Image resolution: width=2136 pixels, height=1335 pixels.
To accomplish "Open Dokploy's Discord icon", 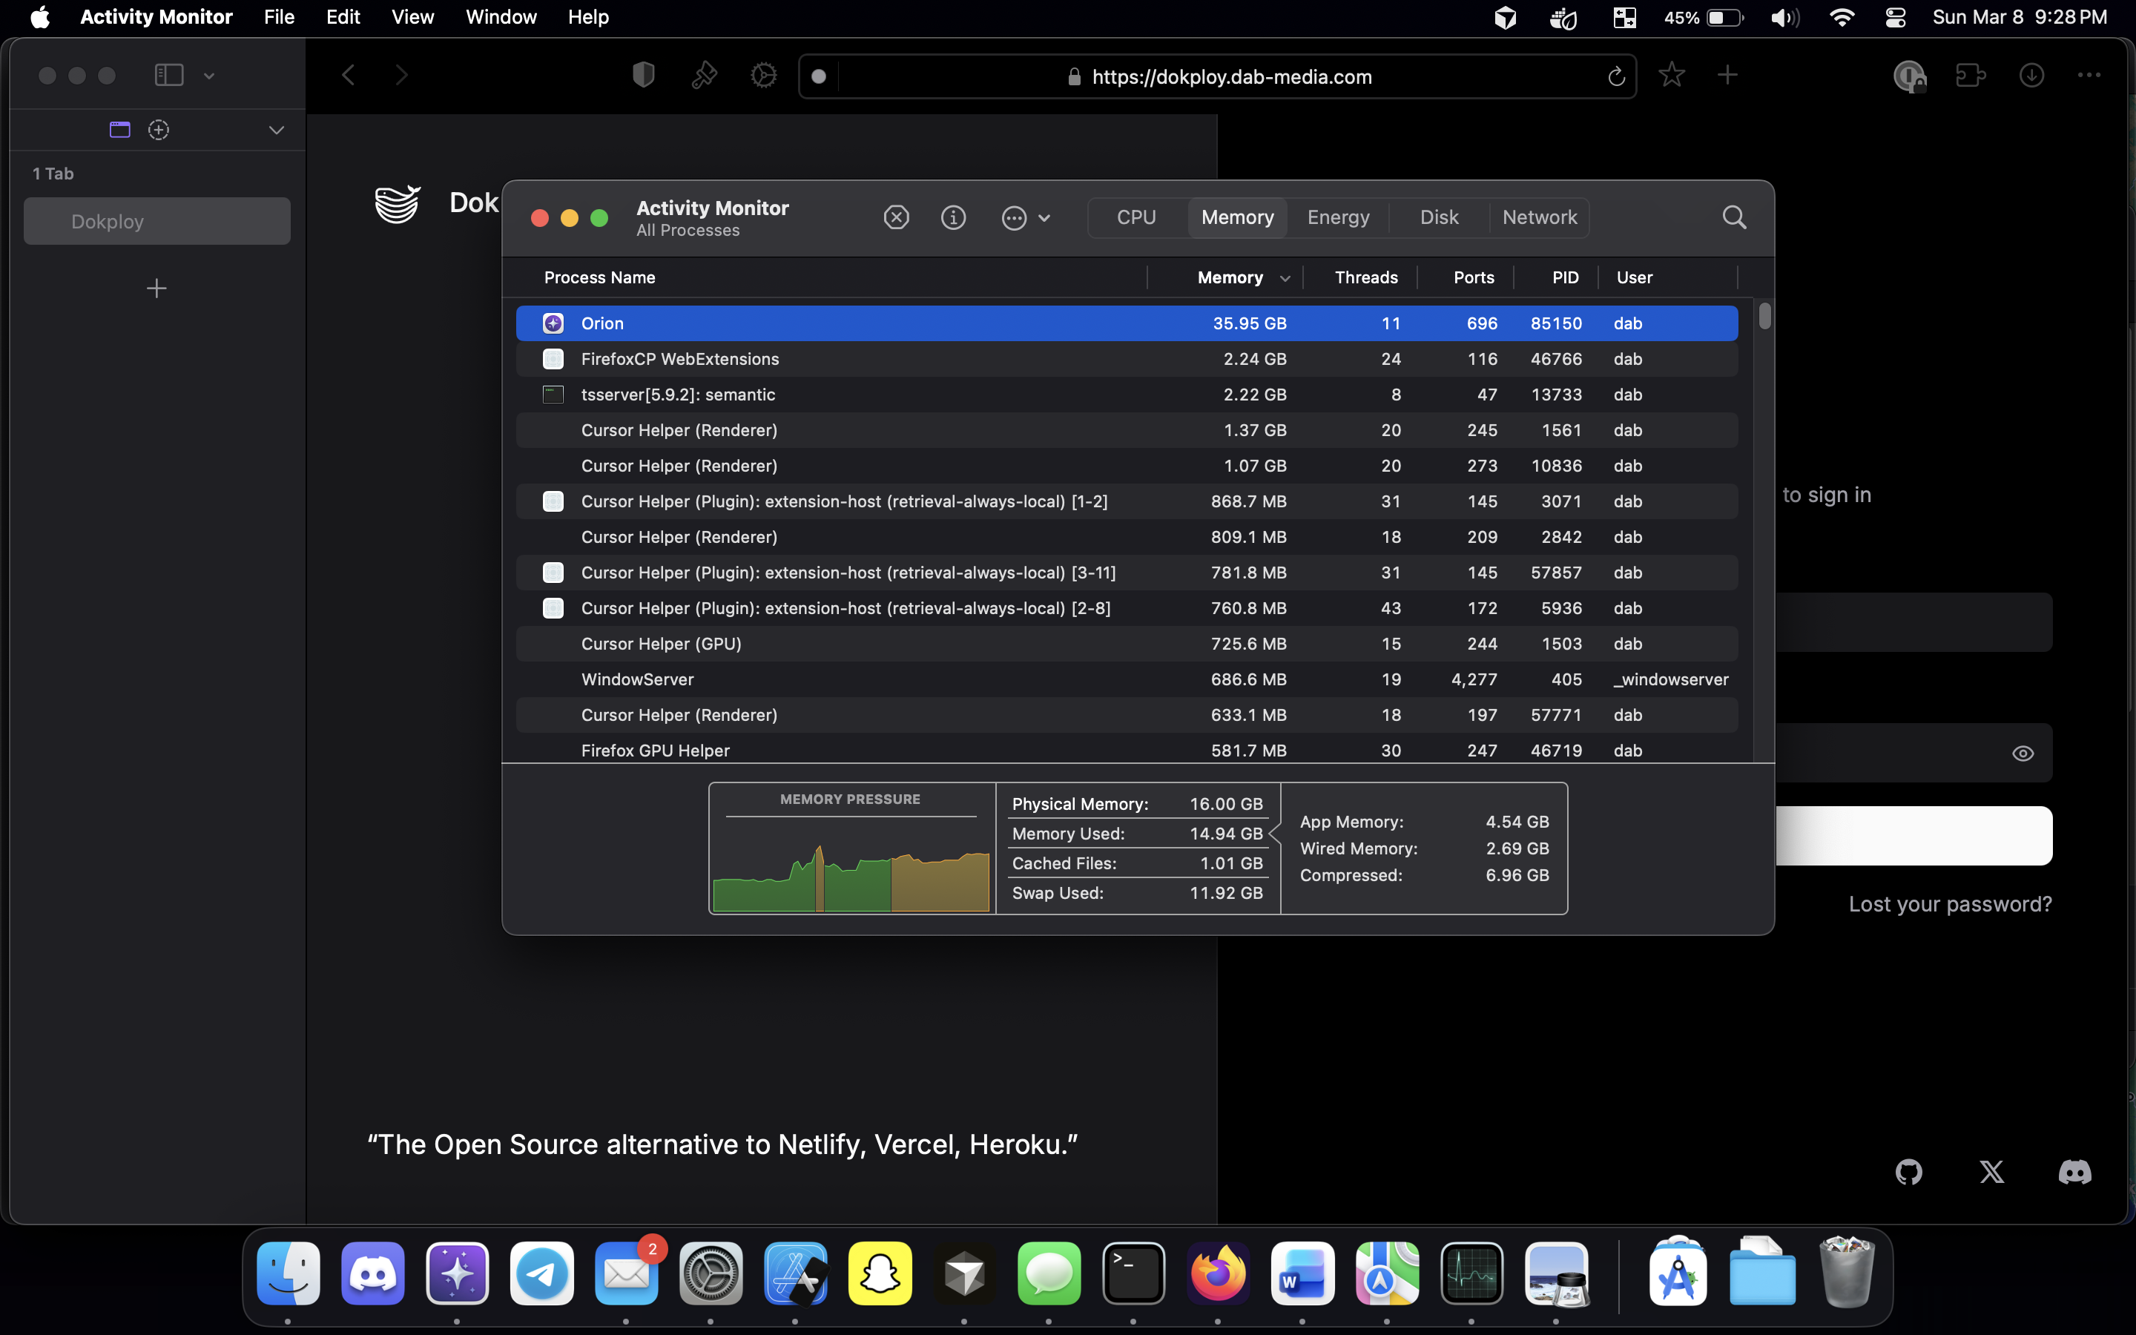I will click(2075, 1172).
